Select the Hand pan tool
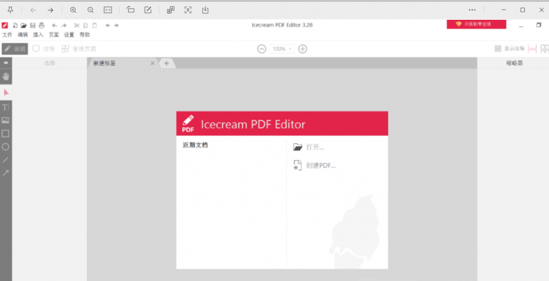This screenshot has height=281, width=549. 6,76
